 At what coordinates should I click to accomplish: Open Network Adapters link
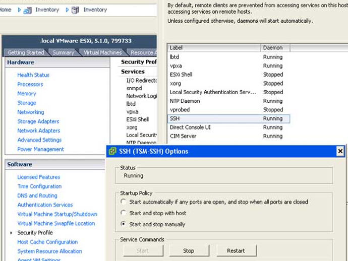pos(39,130)
